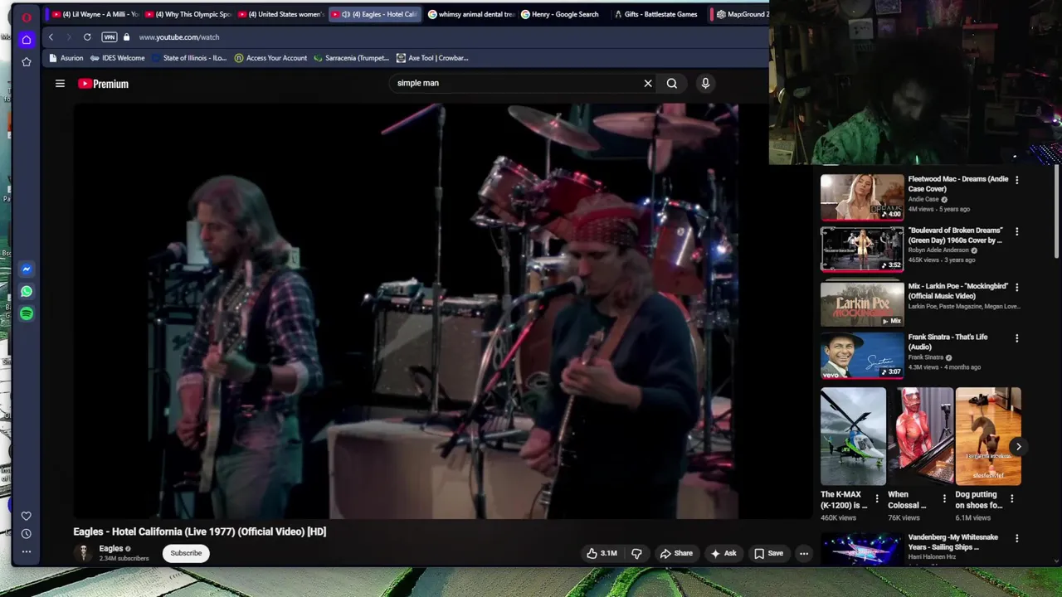
Task: Open the heart pinboards icon in sidebar
Action: click(27, 516)
